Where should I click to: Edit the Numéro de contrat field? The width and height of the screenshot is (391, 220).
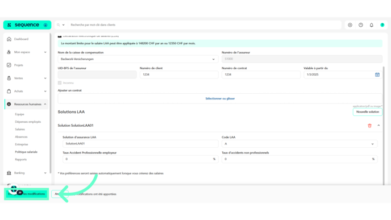click(261, 74)
